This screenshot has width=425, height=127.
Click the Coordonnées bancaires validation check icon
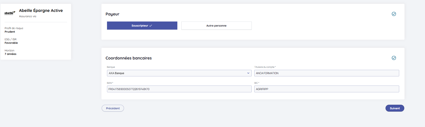point(394,58)
